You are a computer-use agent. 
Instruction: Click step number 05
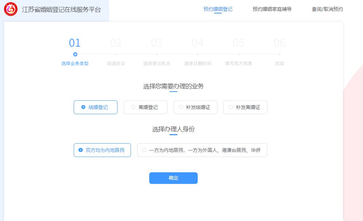[x=239, y=43]
